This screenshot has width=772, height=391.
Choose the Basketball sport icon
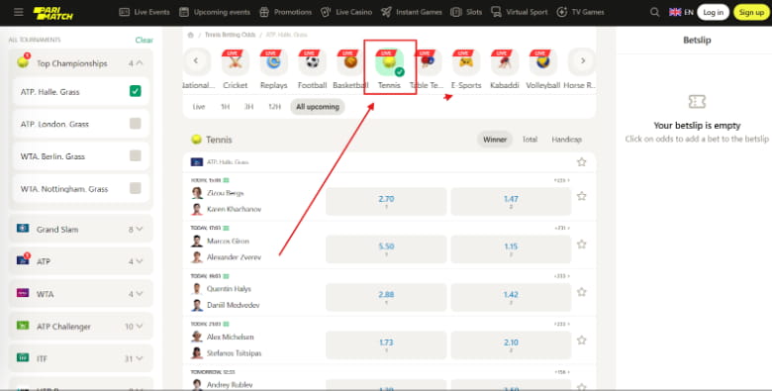(350, 62)
